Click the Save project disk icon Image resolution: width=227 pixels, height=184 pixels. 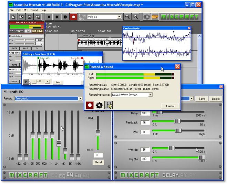coord(29,17)
